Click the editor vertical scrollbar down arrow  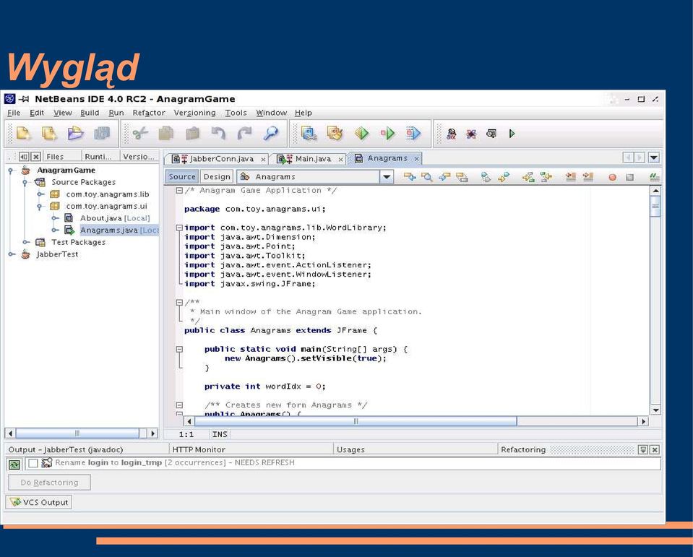point(656,410)
